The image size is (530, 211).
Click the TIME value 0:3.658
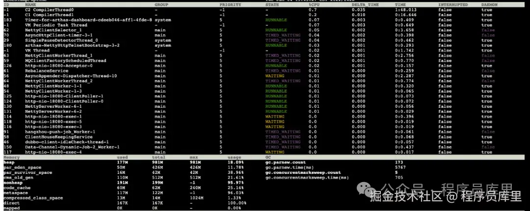pyautogui.click(x=404, y=30)
